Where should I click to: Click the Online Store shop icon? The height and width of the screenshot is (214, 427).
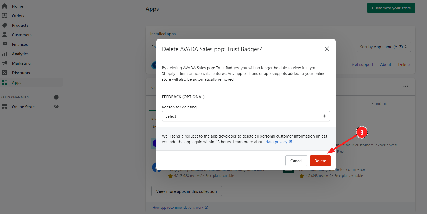(x=4, y=107)
